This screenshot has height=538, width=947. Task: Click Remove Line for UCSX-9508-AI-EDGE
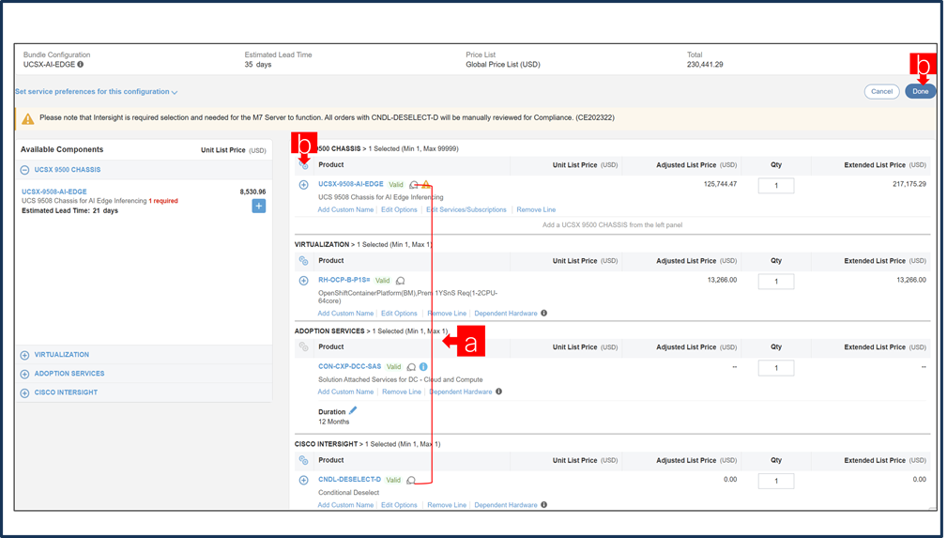pyautogui.click(x=536, y=209)
